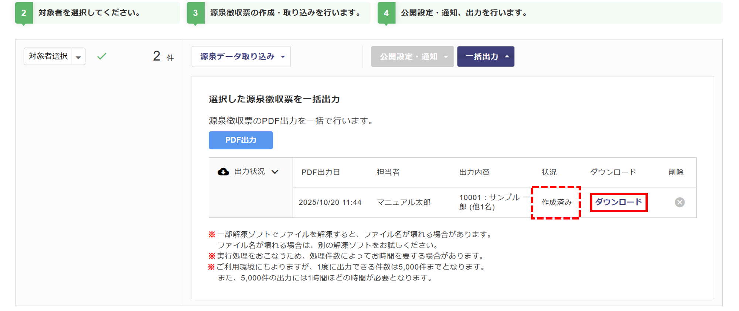739x311 pixels.
Task: Click the 担当者 column header
Action: click(x=388, y=172)
